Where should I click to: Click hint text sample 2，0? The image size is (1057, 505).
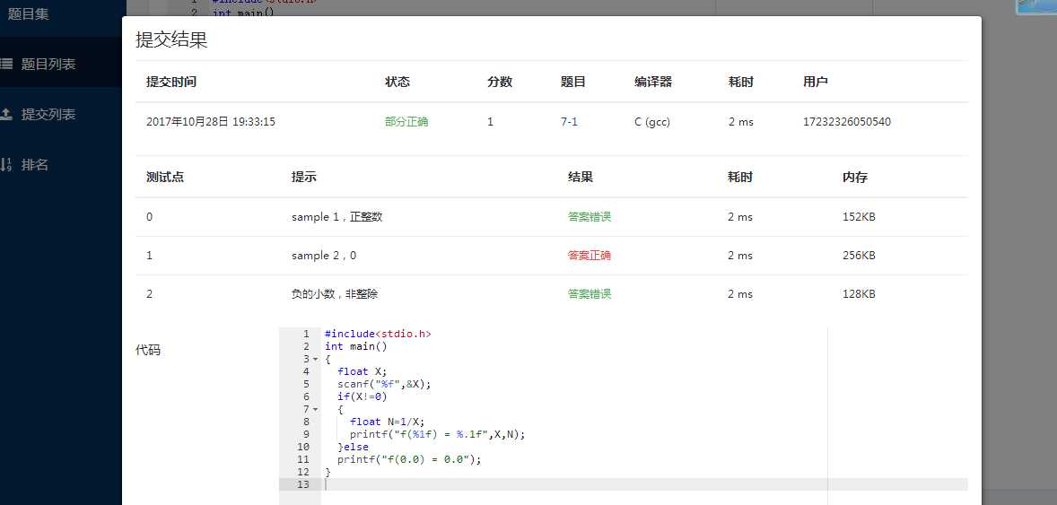point(324,256)
